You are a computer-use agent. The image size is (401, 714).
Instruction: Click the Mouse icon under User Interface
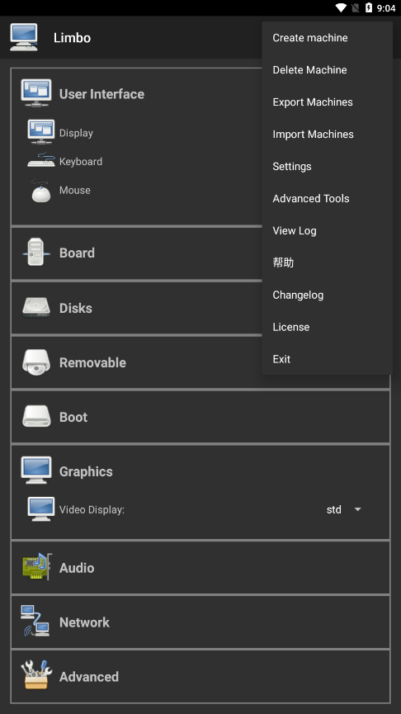41,191
